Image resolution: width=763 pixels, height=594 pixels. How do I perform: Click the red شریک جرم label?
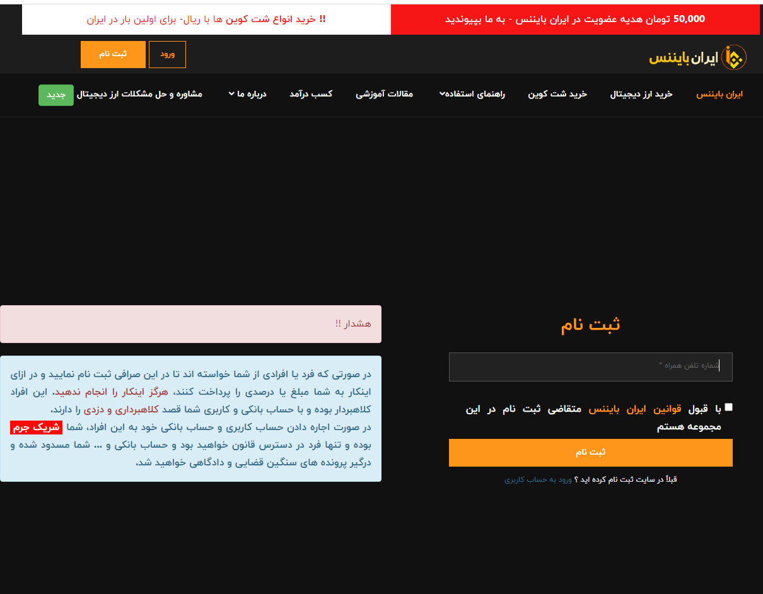coord(36,428)
